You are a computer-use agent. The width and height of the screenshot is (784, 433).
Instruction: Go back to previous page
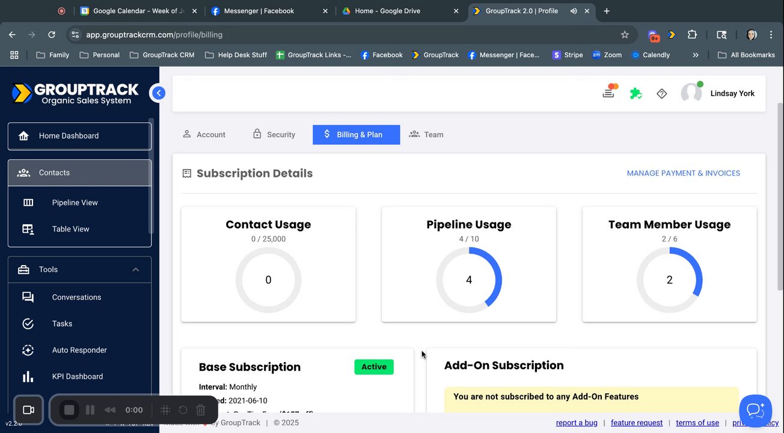click(x=12, y=35)
